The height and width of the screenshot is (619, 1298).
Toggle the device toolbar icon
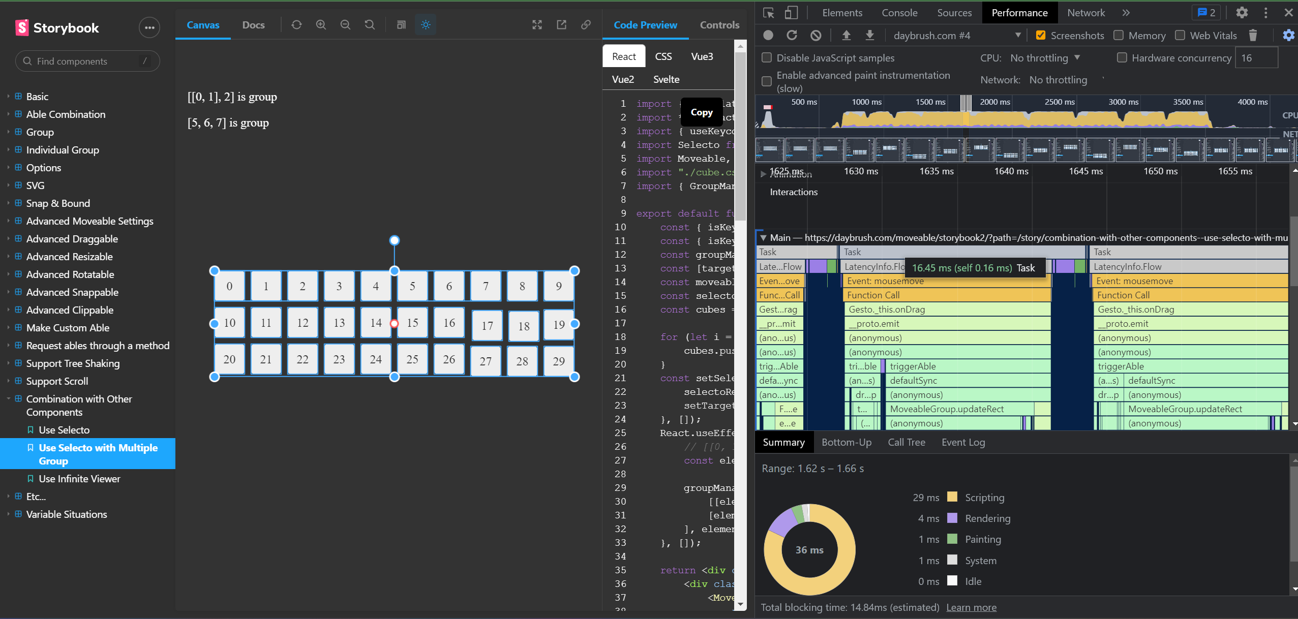point(792,13)
